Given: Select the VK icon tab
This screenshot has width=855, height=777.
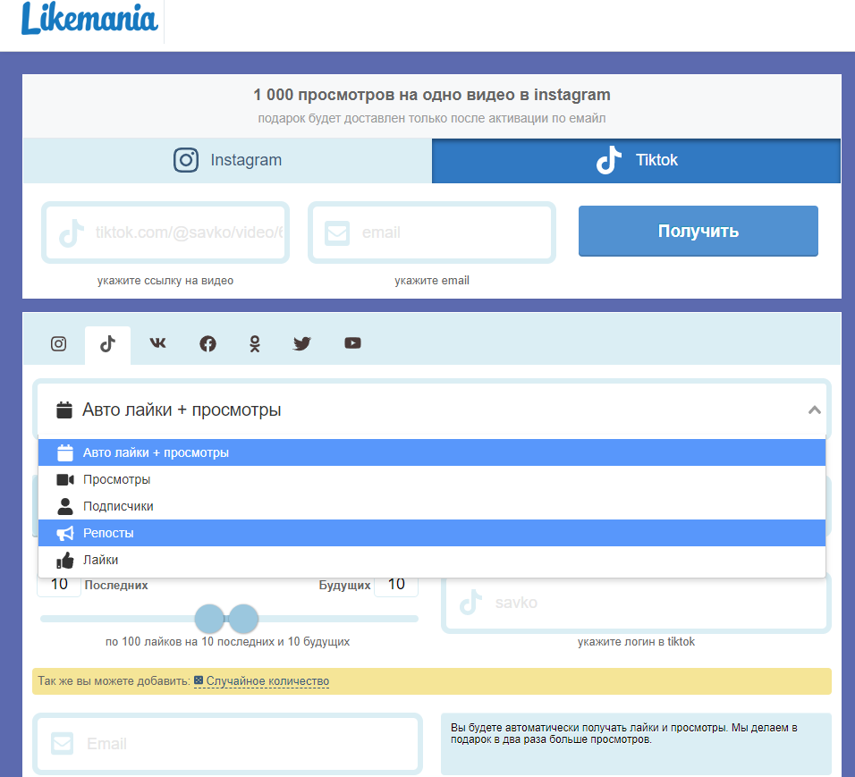Looking at the screenshot, I should tap(157, 343).
